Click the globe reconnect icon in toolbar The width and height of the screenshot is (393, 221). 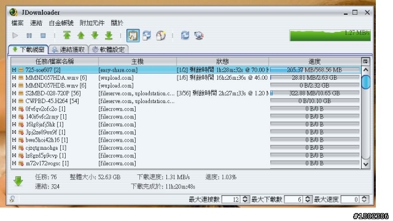pos(199,36)
